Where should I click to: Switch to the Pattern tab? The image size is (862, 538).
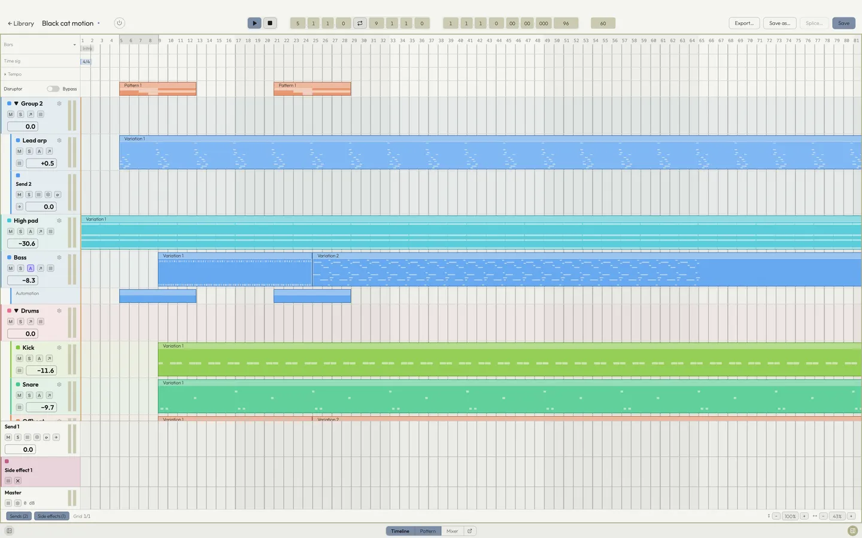tap(428, 531)
